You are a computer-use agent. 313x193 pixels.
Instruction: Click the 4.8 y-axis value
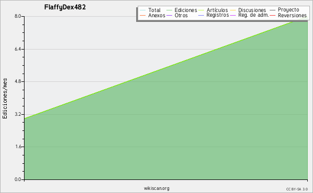[x=18, y=81]
